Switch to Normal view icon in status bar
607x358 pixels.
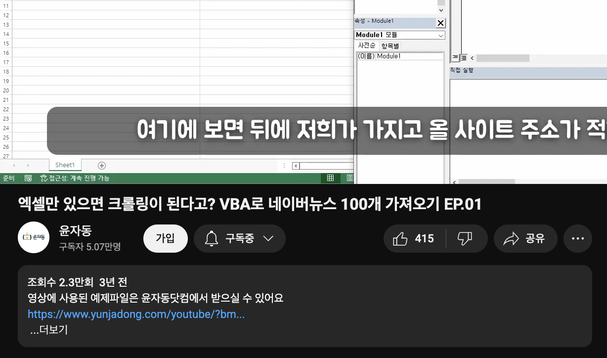(331, 178)
